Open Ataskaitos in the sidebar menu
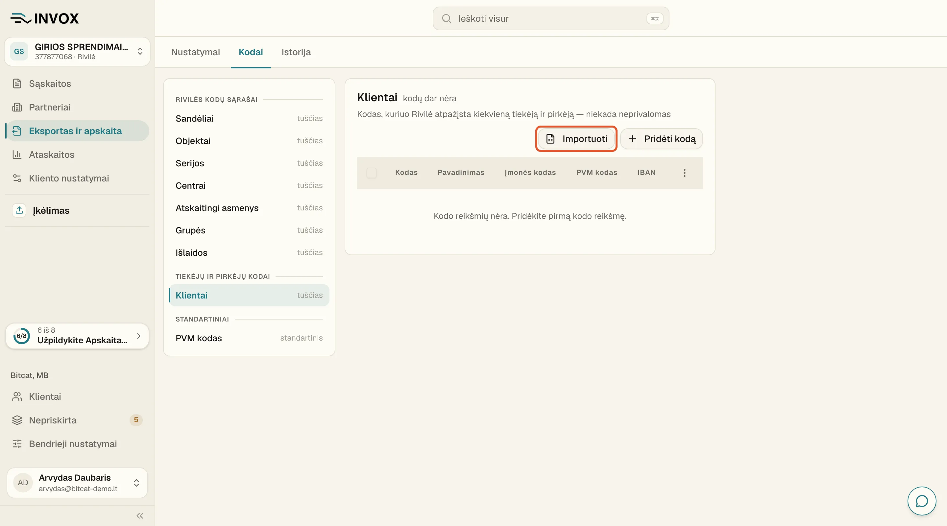 coord(77,155)
